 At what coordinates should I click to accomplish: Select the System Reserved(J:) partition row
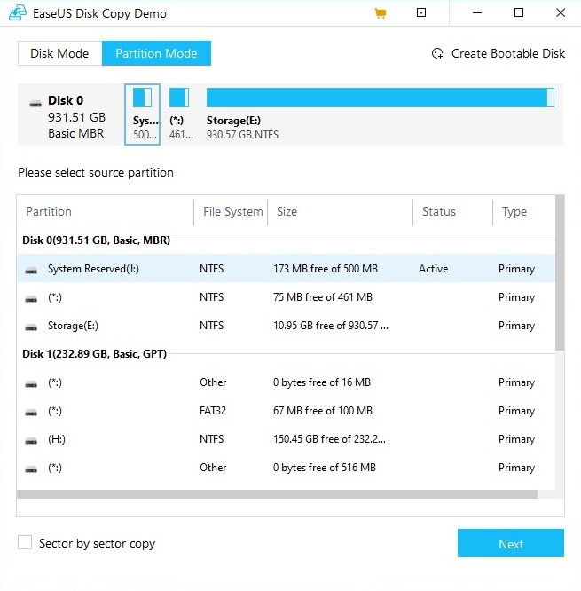[x=286, y=268]
